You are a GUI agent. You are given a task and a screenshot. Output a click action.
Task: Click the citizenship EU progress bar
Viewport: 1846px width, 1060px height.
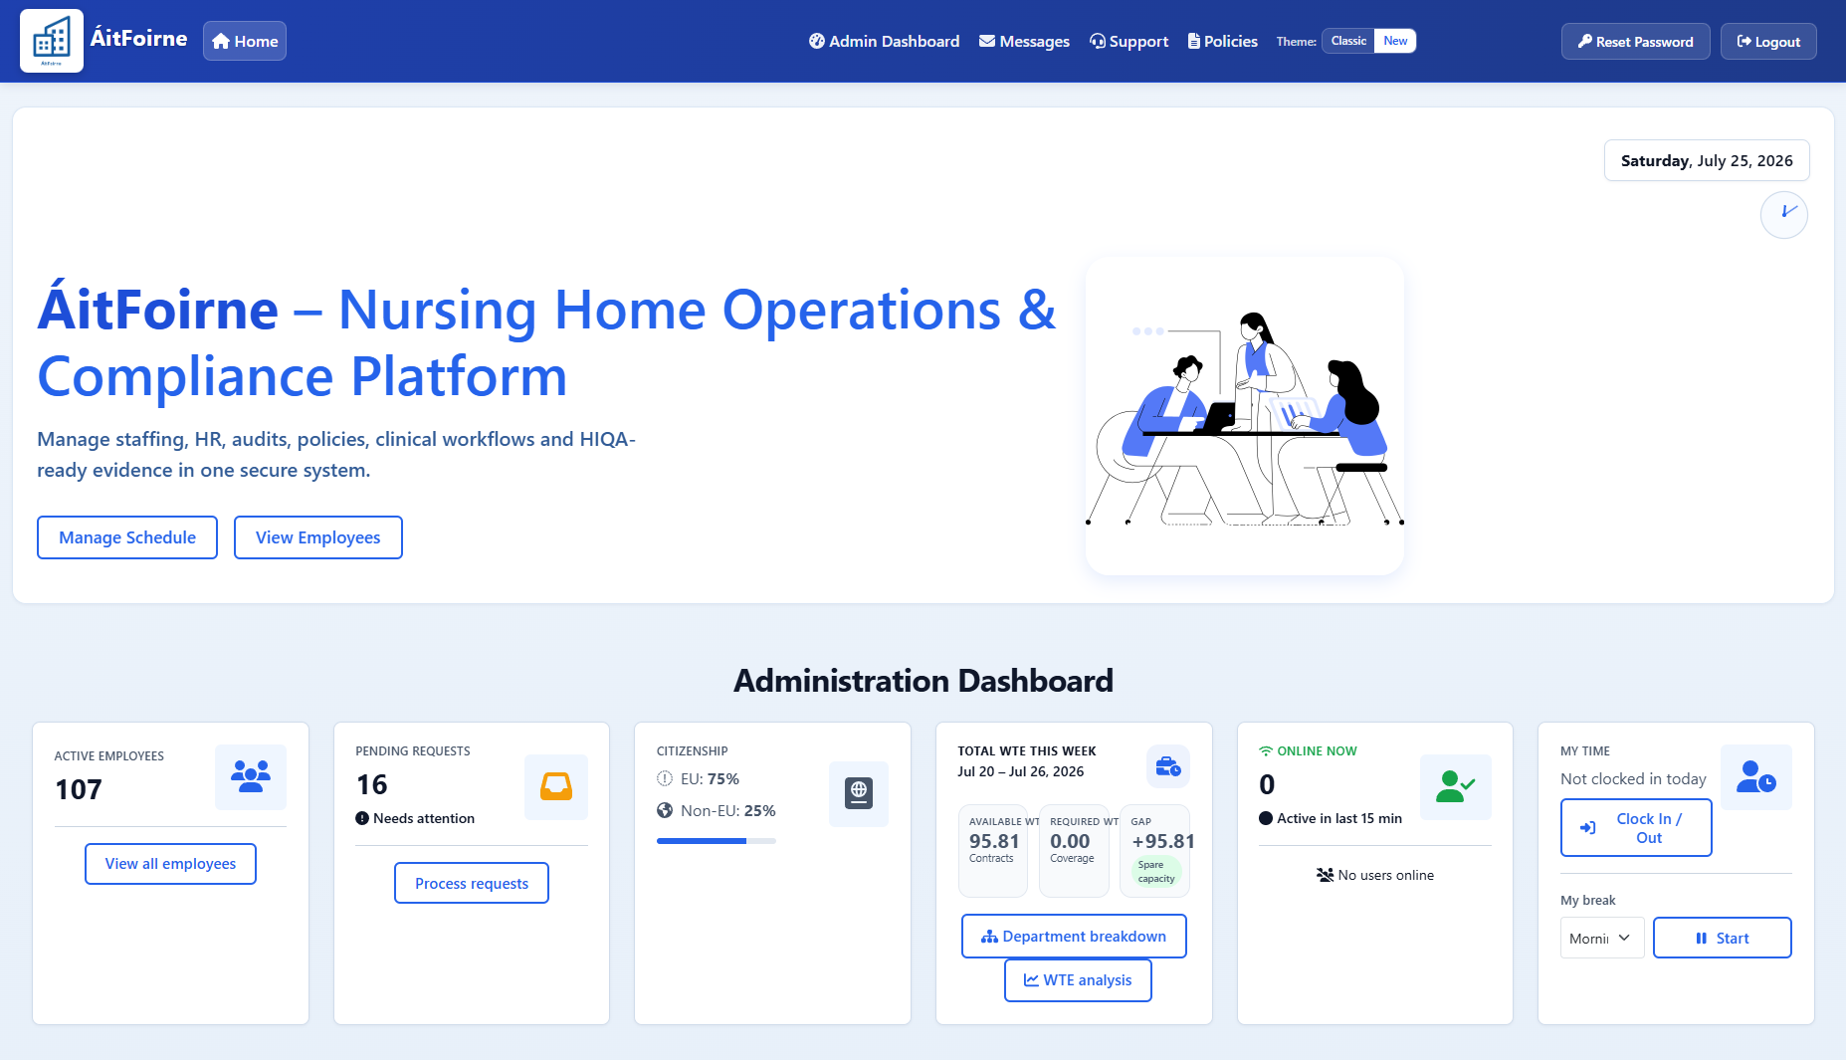click(x=717, y=841)
